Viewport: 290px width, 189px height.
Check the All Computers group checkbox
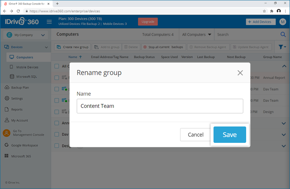pos(57,66)
